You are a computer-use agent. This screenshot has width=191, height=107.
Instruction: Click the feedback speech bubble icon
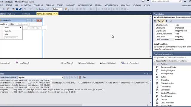click(143, 1)
